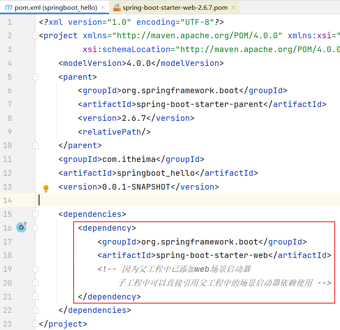Click the fold end marker on line 10

coord(35,145)
